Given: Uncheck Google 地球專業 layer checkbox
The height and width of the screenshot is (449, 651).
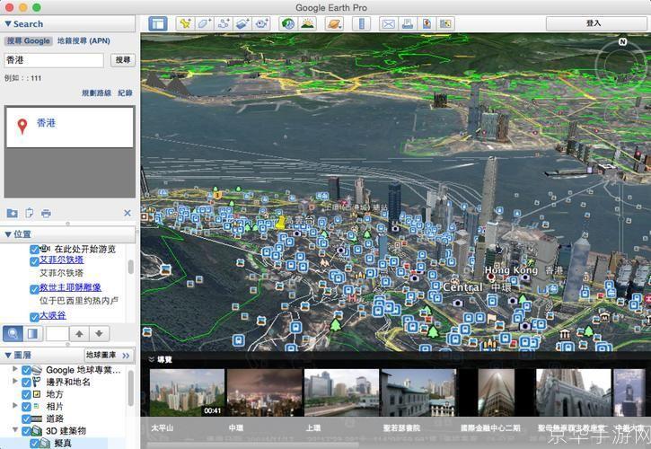Looking at the screenshot, I should (x=26, y=370).
